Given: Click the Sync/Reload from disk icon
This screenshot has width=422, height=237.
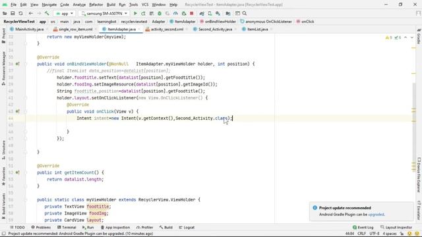Looking at the screenshot, I should coord(20,13).
